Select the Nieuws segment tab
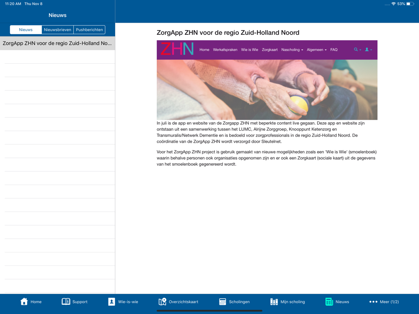The image size is (419, 314). 26,30
